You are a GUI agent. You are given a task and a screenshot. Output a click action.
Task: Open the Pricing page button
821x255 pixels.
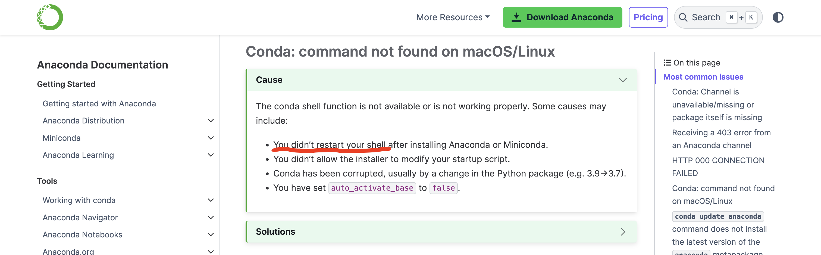click(x=648, y=17)
